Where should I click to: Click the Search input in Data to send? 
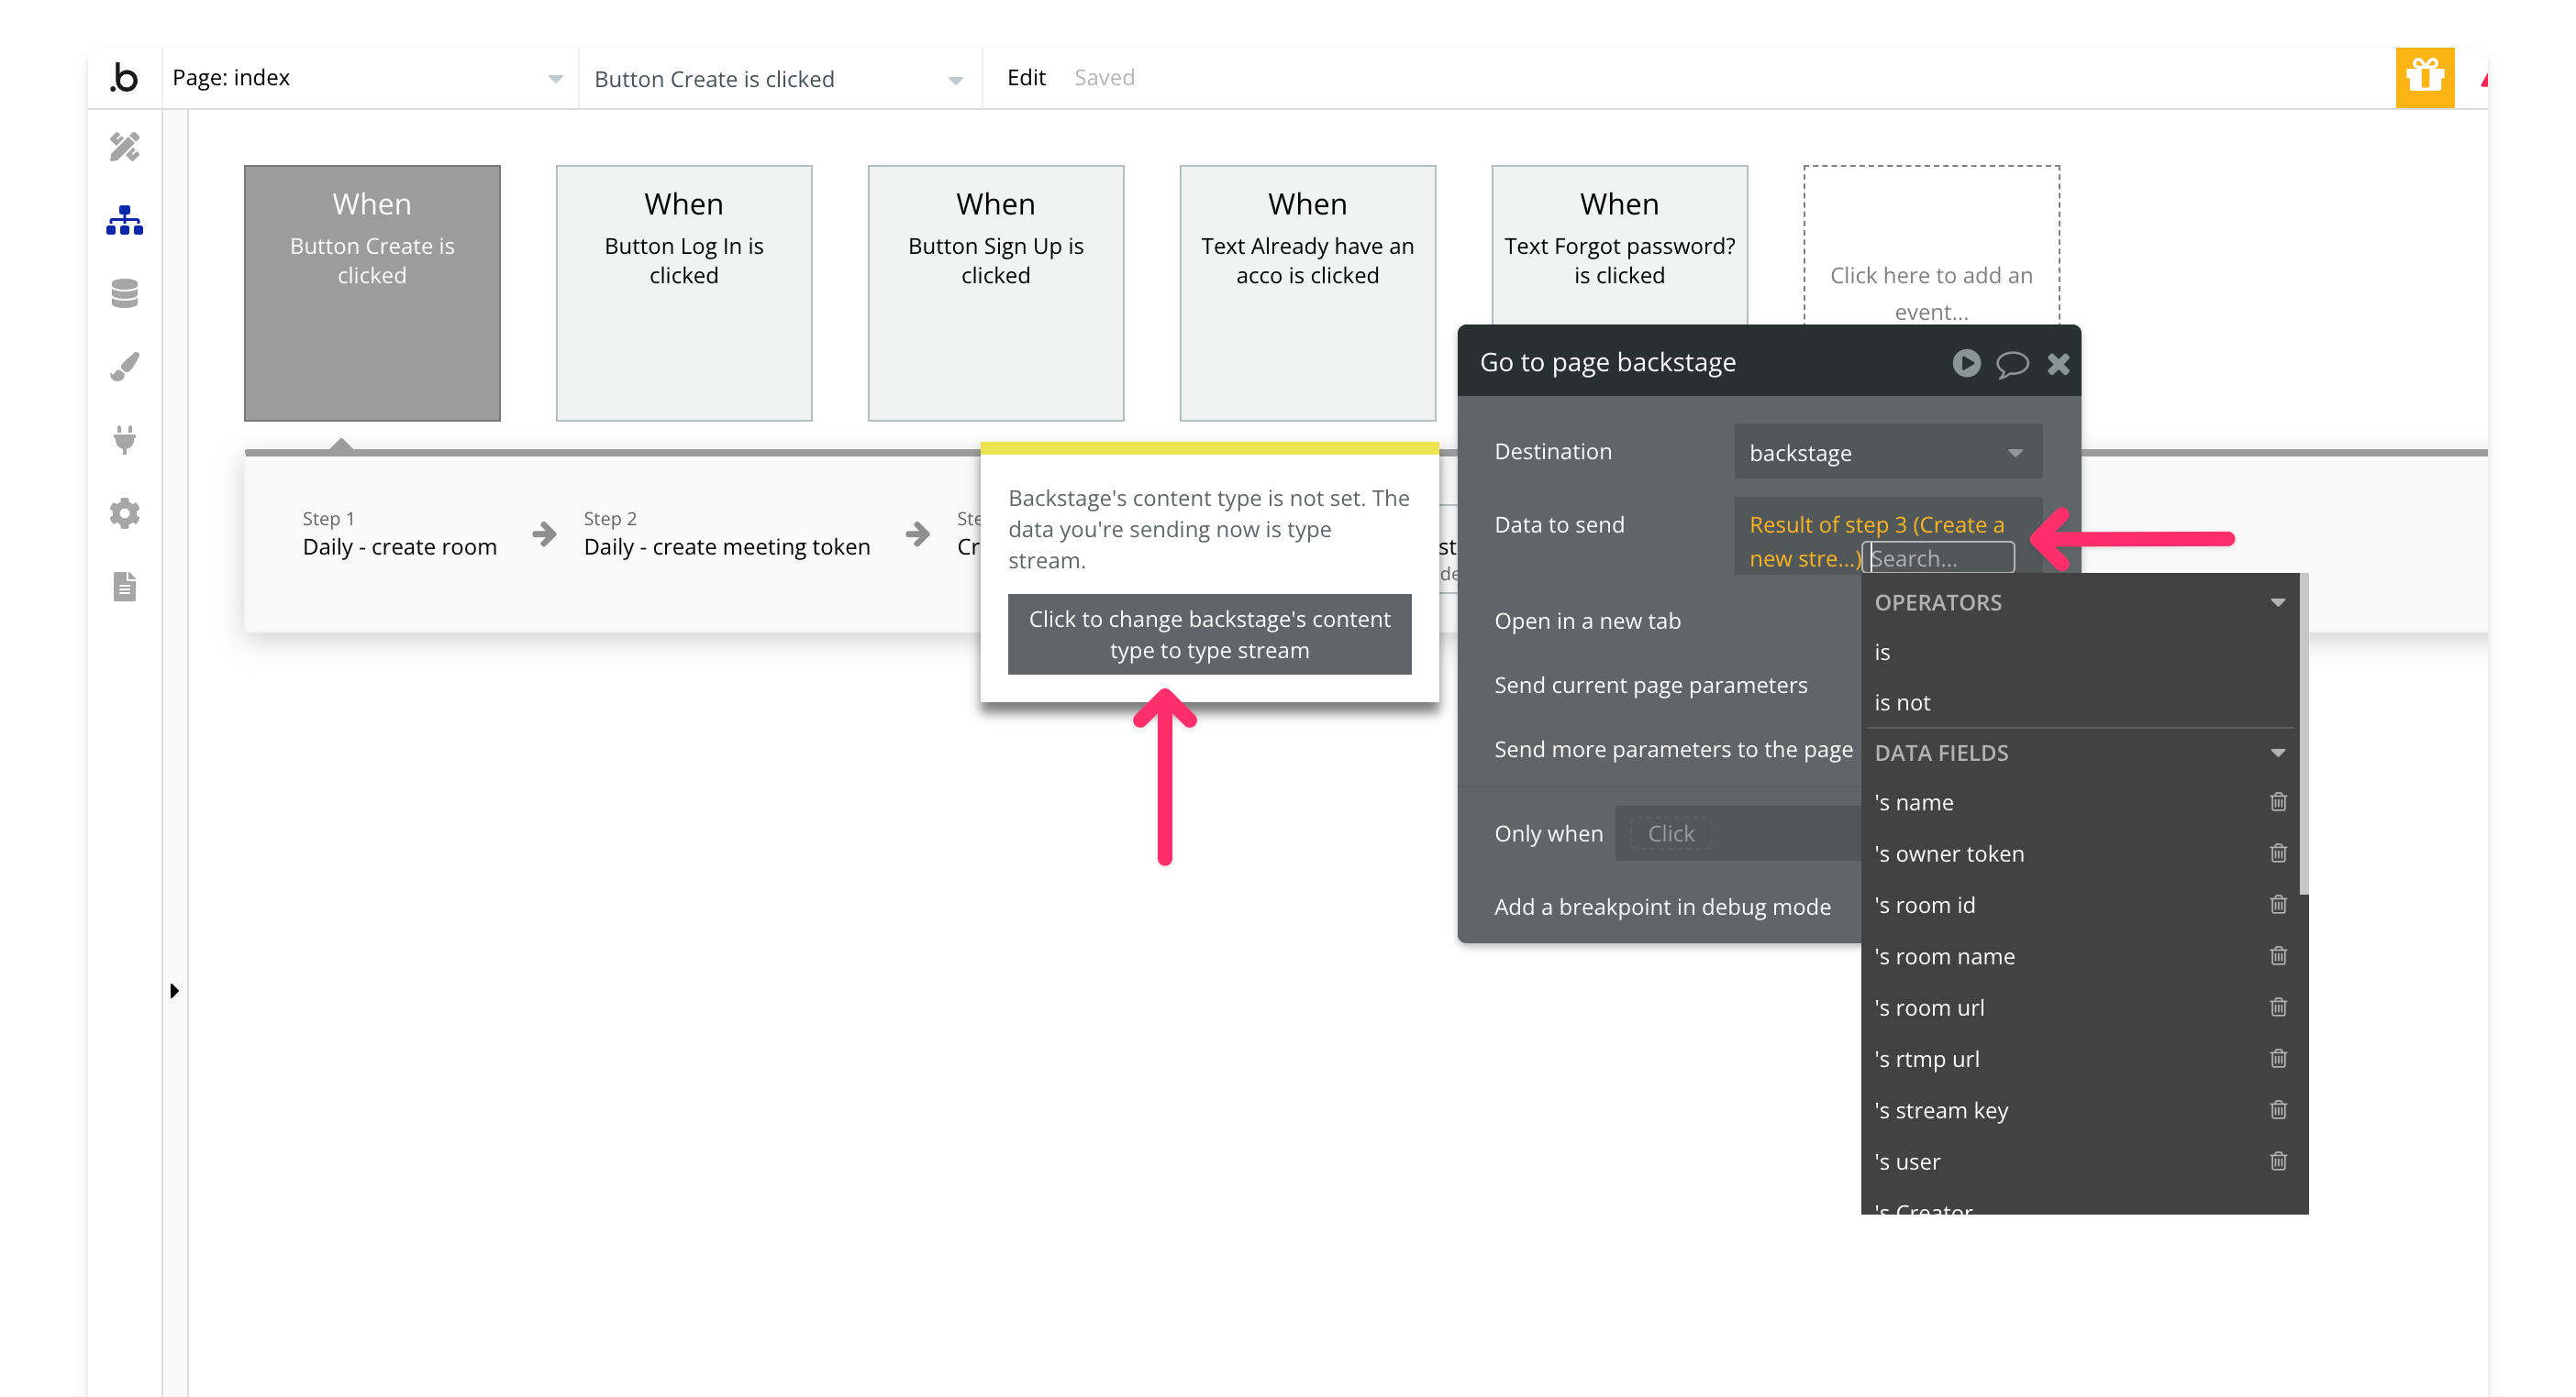click(1938, 558)
